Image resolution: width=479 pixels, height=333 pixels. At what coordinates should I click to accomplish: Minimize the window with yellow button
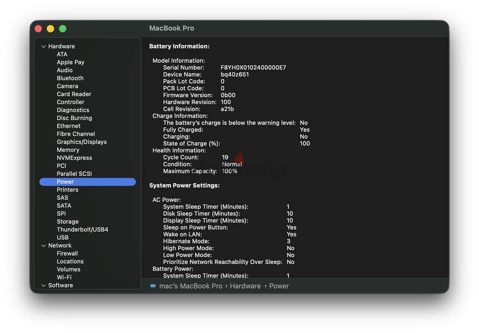51,29
